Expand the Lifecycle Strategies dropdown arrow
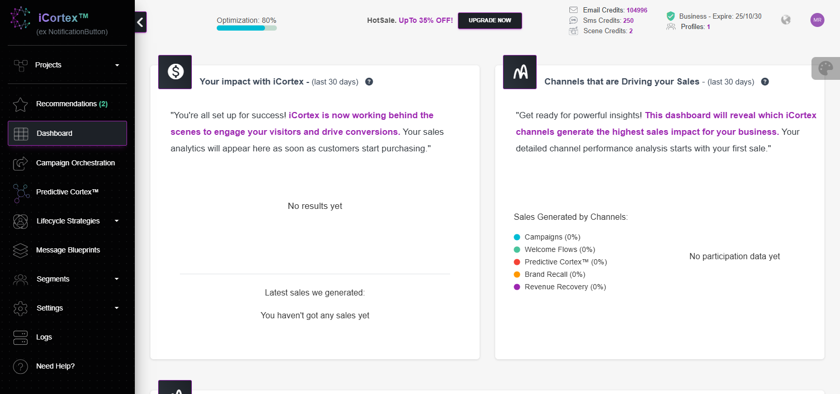Screen dimensions: 840x394 coord(117,221)
